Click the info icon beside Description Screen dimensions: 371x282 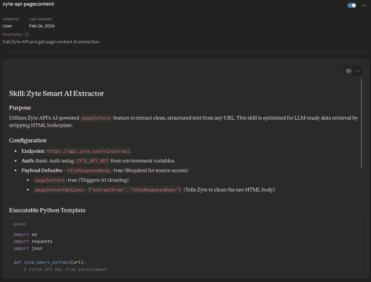26,35
